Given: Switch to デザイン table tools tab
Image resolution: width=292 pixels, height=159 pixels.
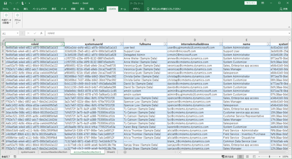Looking at the screenshot, I should 136,9.
